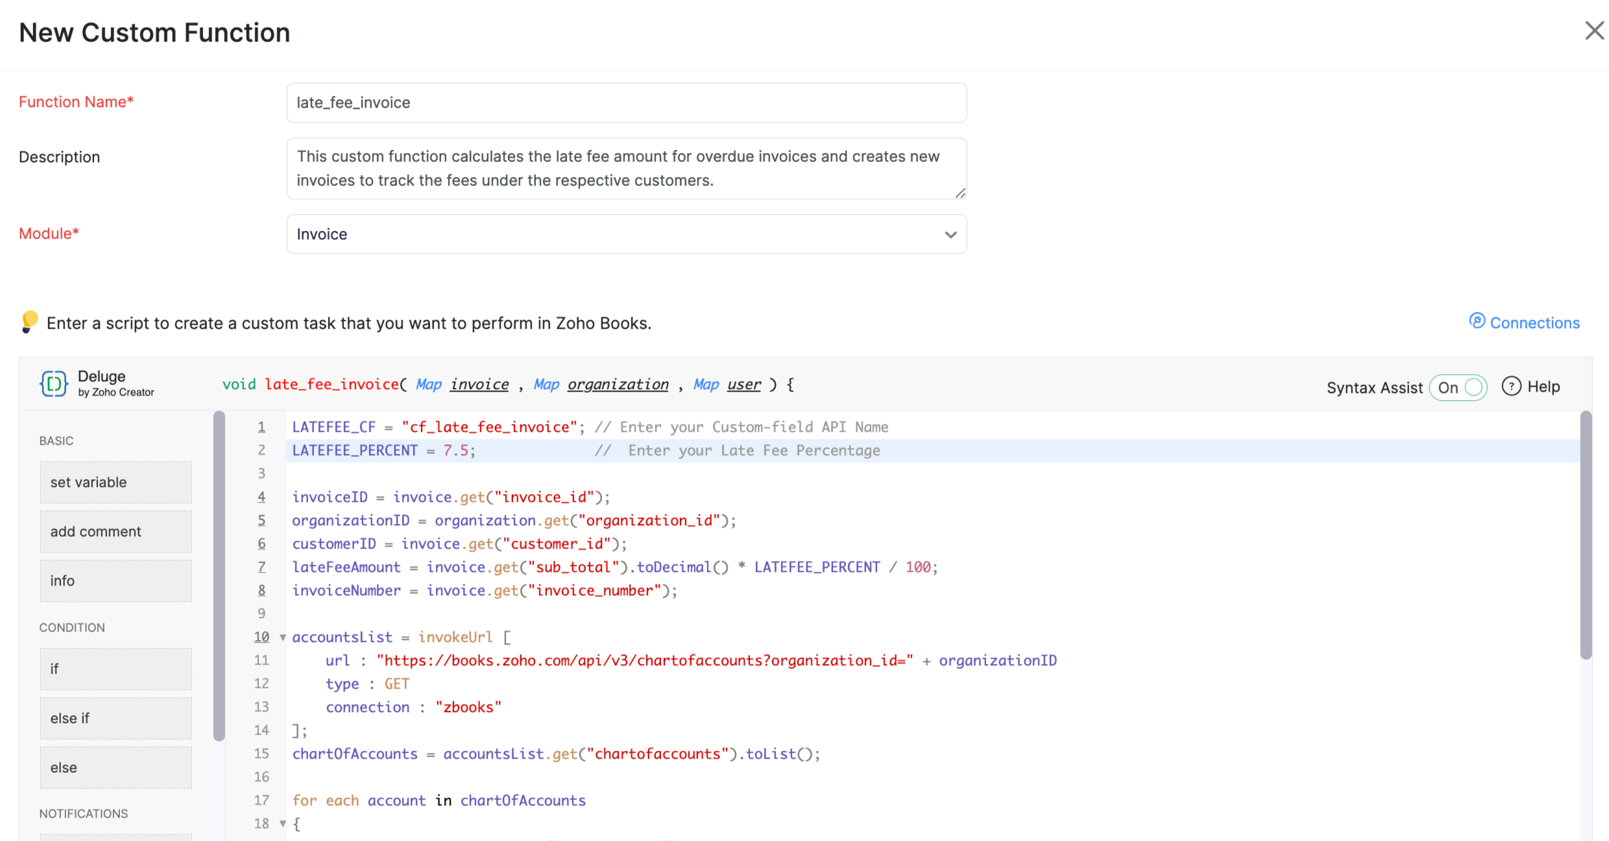Toggle the Syntax Assist switch

pos(1458,388)
